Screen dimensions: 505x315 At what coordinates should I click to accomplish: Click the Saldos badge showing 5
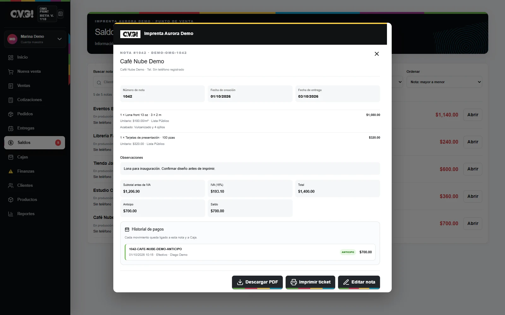[58, 143]
